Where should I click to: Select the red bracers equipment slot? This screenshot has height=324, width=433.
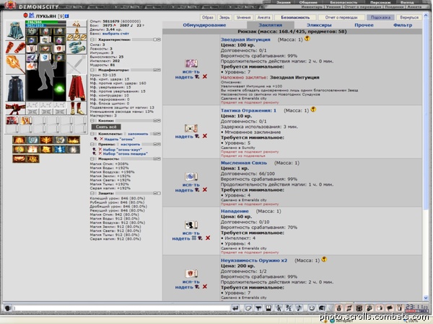coord(15,48)
